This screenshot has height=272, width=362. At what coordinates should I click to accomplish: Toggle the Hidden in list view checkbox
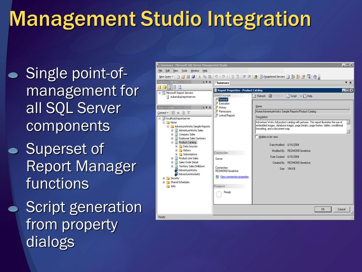pos(256,137)
